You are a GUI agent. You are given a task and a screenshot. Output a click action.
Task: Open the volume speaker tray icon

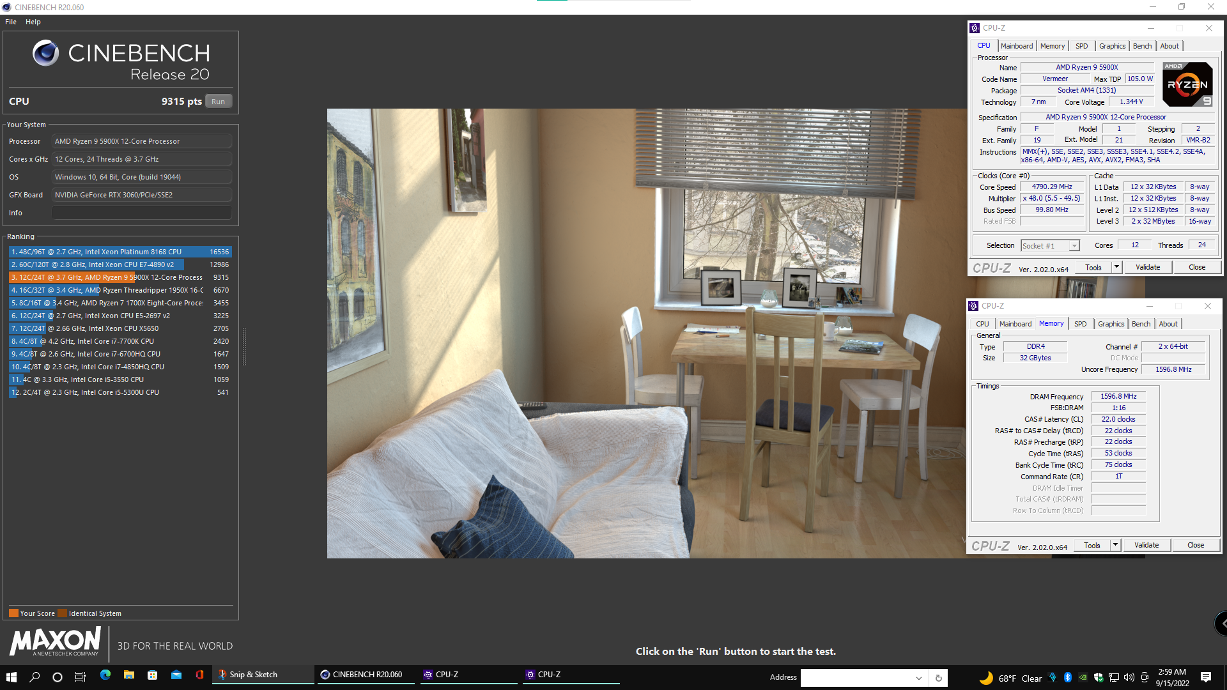(1129, 677)
